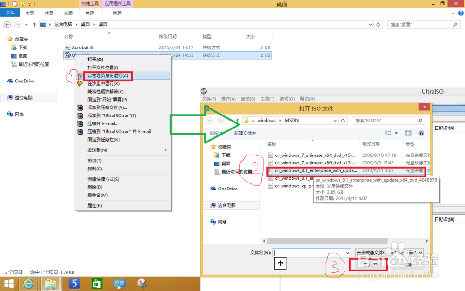
Task: Open UltraISO Help (帮助) menu
Action: [307, 99]
